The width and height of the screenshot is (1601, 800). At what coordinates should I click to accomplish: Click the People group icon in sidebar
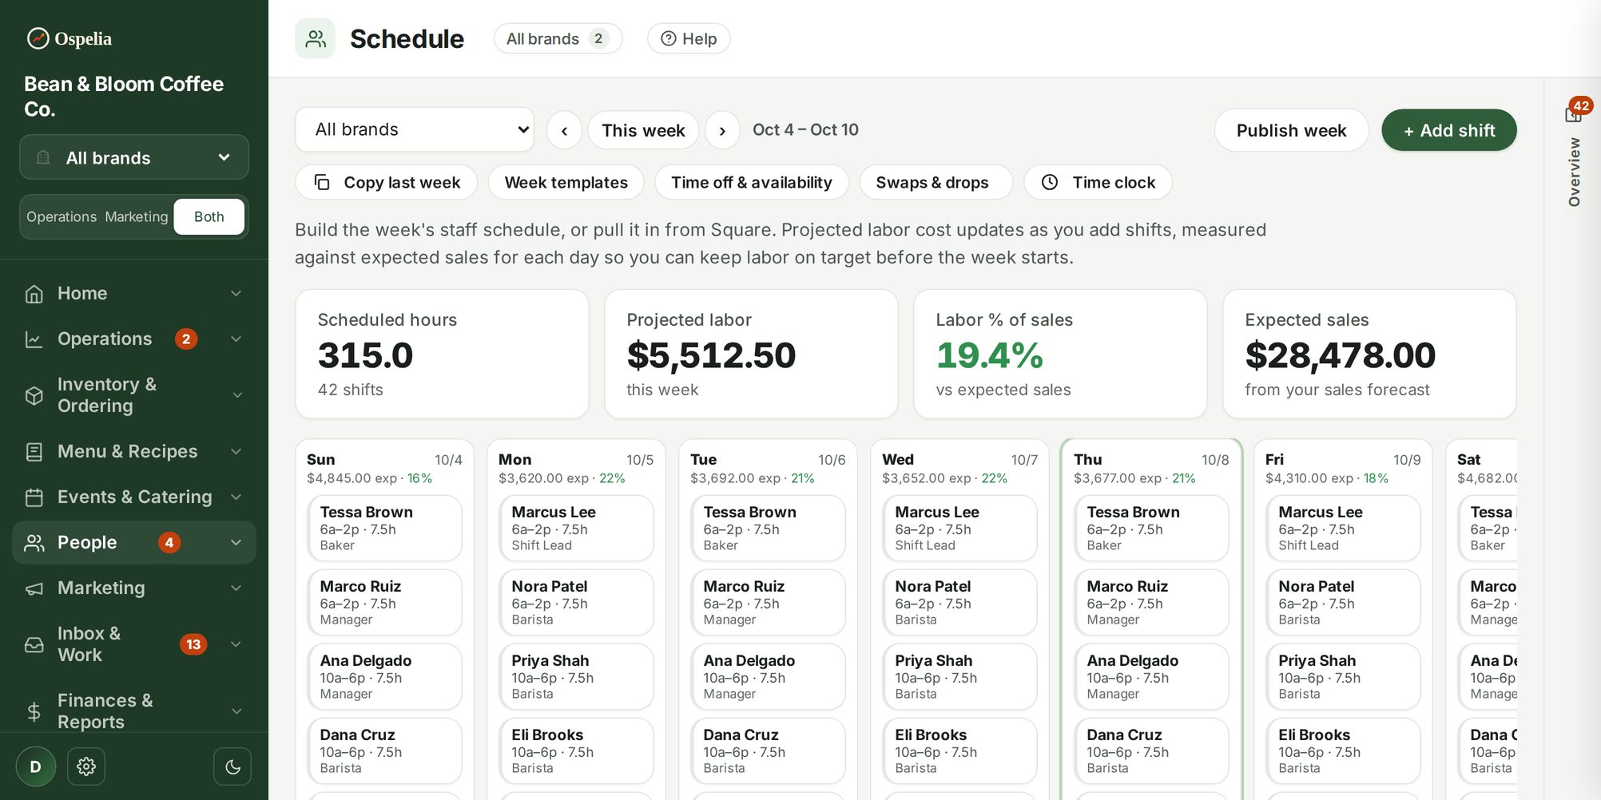point(34,543)
